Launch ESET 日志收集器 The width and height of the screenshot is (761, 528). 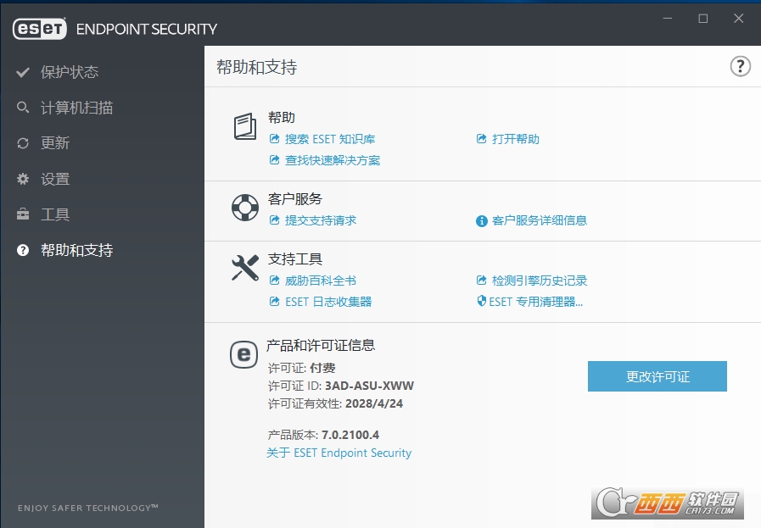coord(328,302)
